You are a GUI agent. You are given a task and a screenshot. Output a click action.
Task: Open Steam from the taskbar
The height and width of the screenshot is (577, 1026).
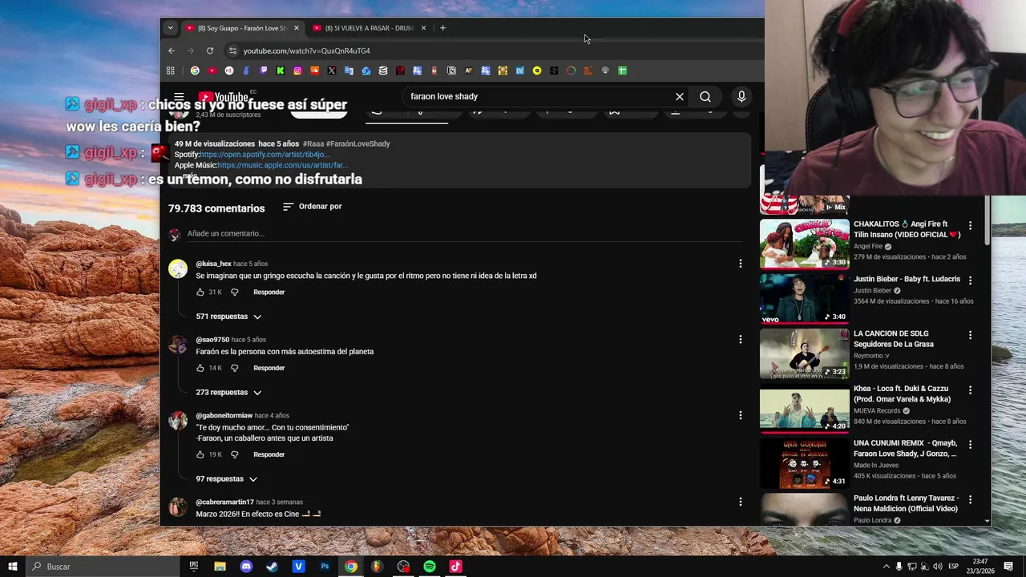click(273, 567)
